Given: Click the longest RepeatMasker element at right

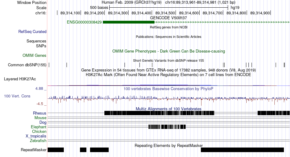Looking at the screenshot, I should coord(242,150).
